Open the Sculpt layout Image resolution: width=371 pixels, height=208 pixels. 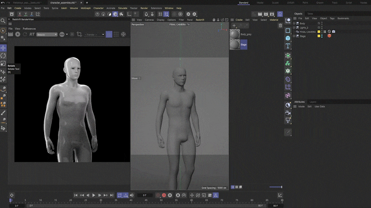(x=275, y=3)
